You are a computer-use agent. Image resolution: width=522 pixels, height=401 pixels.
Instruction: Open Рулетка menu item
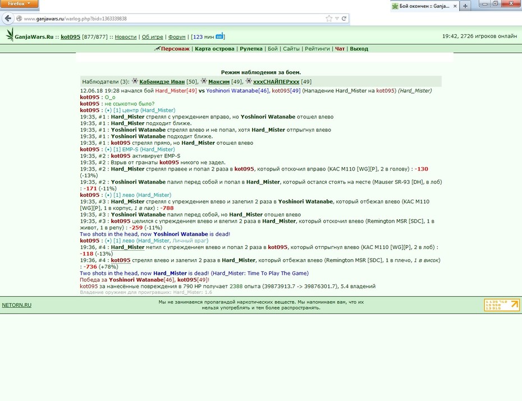pos(251,49)
